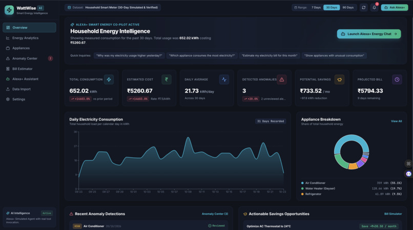This screenshot has width=413, height=230.
Task: Click the AI Intelligence Active badge
Action: 47,213
